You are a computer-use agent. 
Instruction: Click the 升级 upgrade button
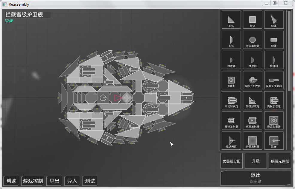pyautogui.click(x=256, y=161)
